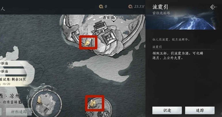The image size is (222, 117).
Task: Select the stone tablet on the round island
Action: [39, 100]
